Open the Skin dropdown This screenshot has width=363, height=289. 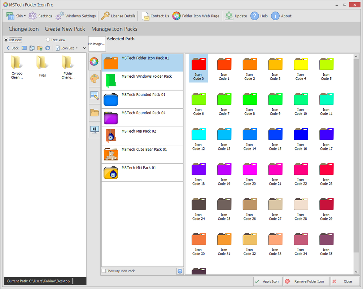point(16,16)
